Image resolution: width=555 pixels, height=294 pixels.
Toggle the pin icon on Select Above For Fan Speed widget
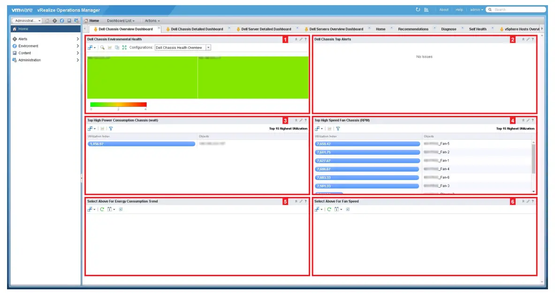523,201
